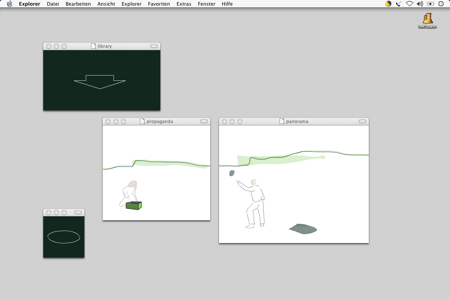Click the panorama window title text
Viewport: 450px width, 300px height.
click(x=297, y=121)
